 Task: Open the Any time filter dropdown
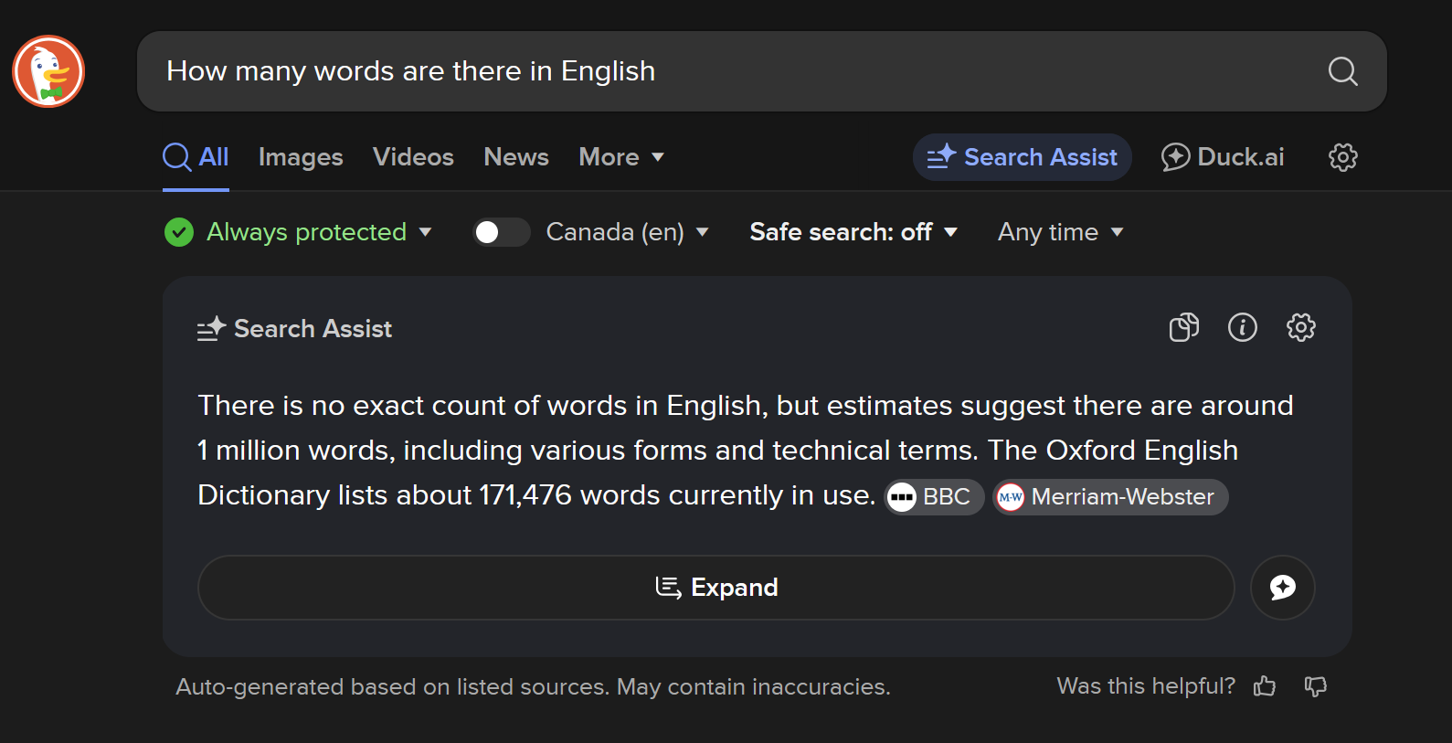pos(1060,232)
